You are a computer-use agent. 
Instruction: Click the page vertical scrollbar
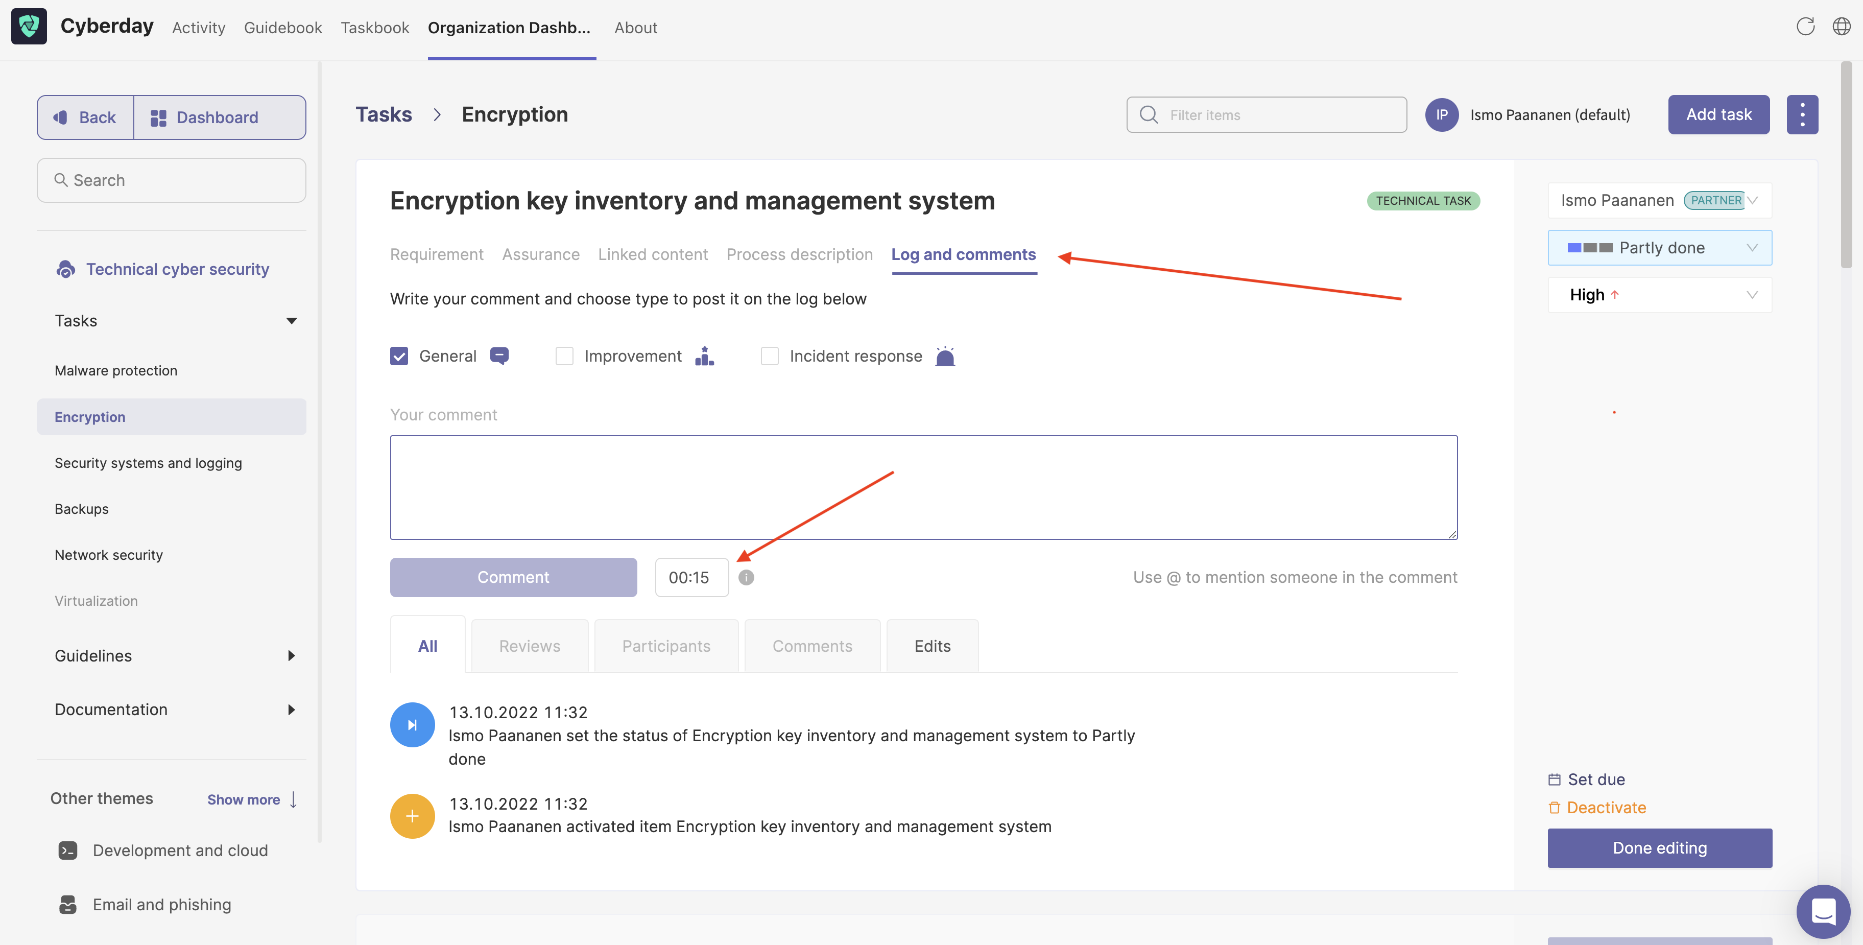pos(1846,165)
